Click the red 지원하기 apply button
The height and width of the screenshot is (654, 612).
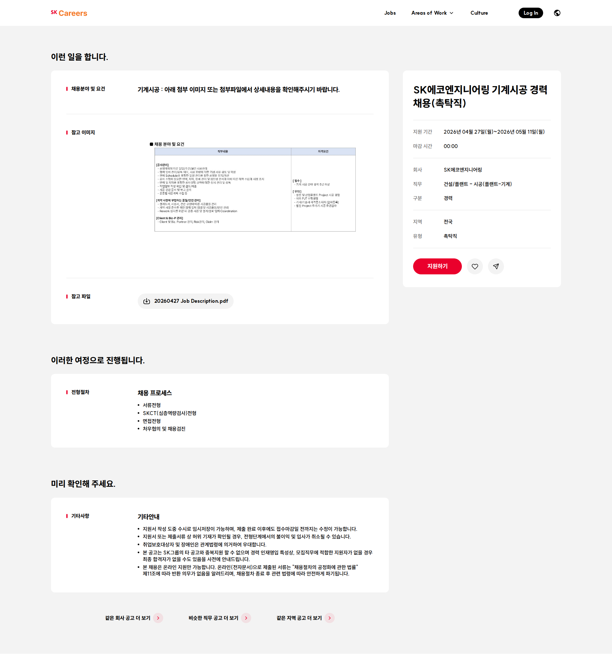click(x=437, y=266)
